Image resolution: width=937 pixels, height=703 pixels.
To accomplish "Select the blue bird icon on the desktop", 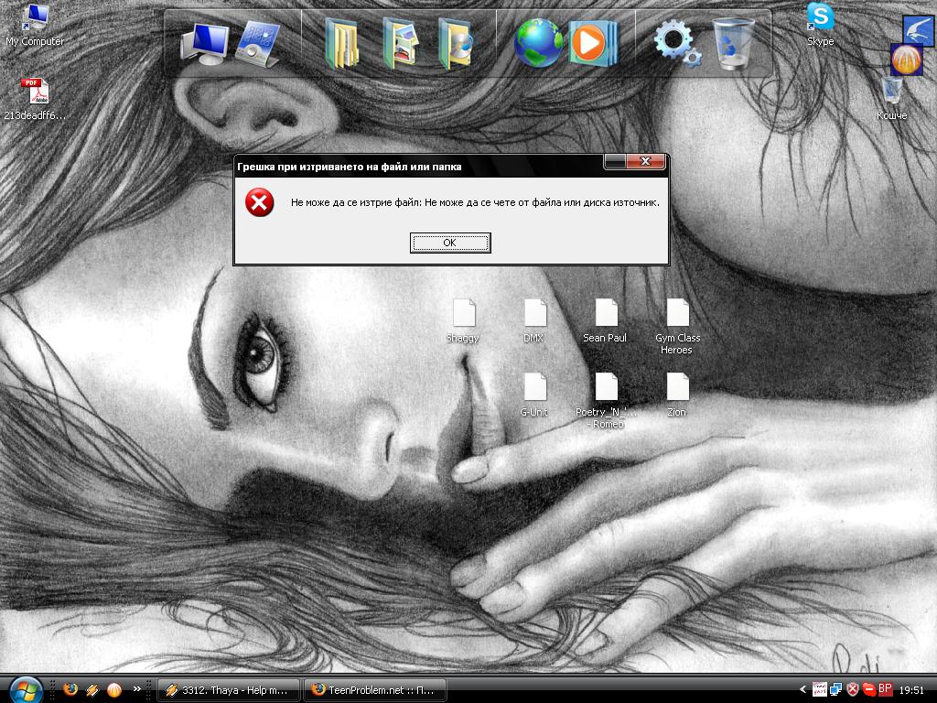I will click(918, 30).
